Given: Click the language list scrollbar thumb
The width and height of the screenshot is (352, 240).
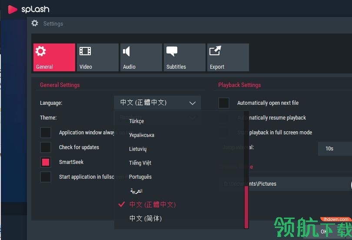Looking at the screenshot, I should point(246,207).
